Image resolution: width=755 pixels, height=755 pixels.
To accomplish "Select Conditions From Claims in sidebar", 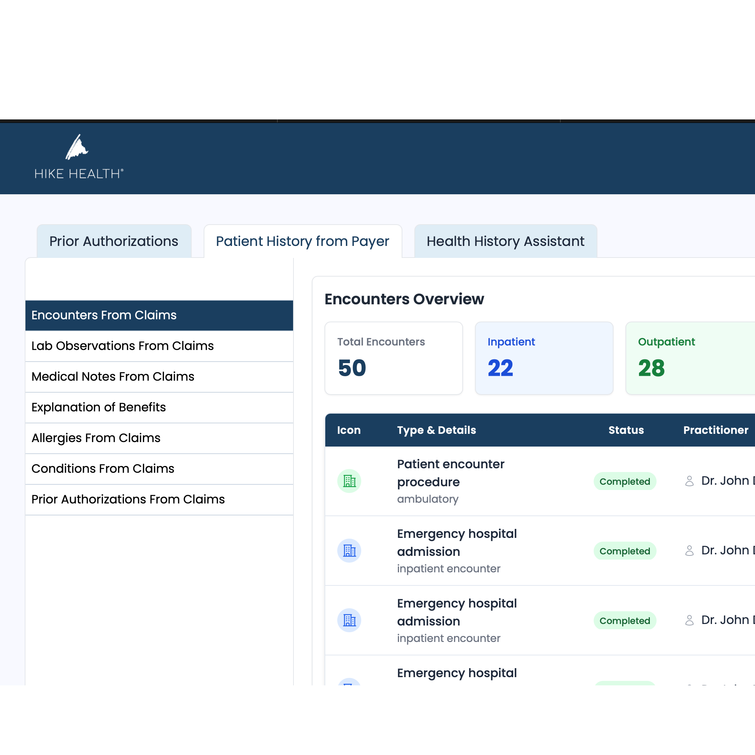I will click(103, 468).
